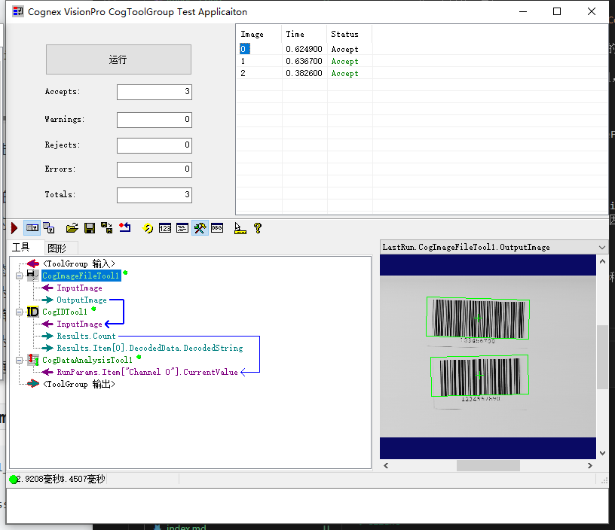Click the yellow circular arrow reset statistics icon

coord(148,228)
